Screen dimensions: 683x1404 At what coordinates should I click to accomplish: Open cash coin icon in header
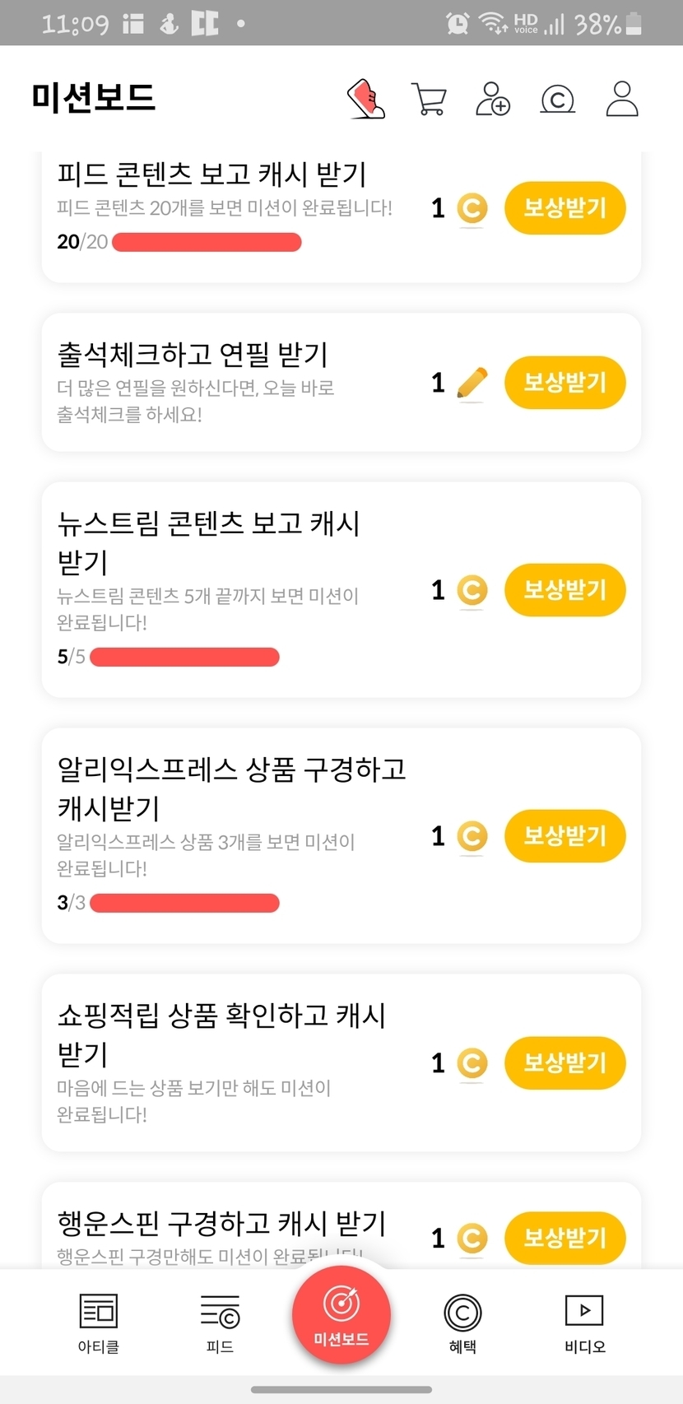click(557, 99)
